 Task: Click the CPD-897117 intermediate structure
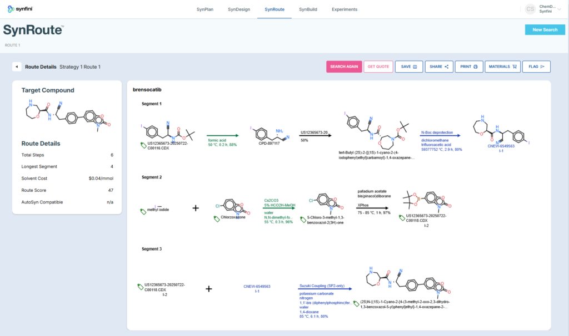point(269,134)
